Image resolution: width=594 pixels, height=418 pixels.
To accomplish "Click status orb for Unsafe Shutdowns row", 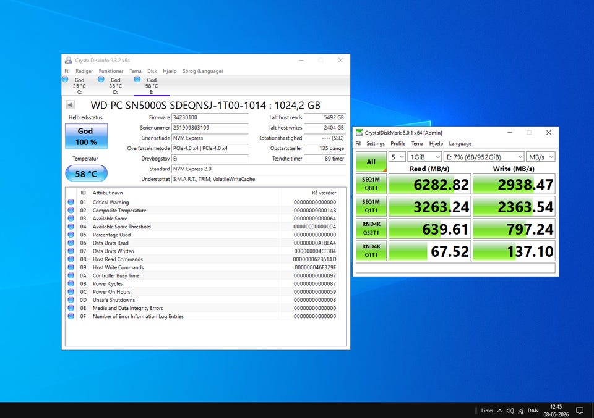I will 71,299.
